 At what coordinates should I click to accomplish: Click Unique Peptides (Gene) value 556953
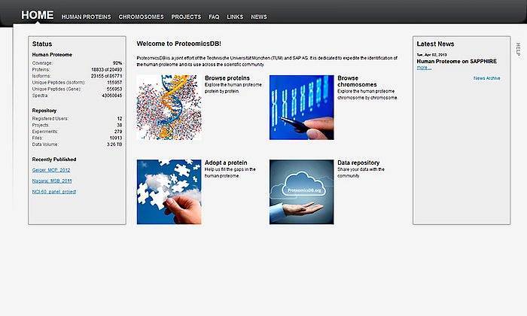[x=114, y=89]
